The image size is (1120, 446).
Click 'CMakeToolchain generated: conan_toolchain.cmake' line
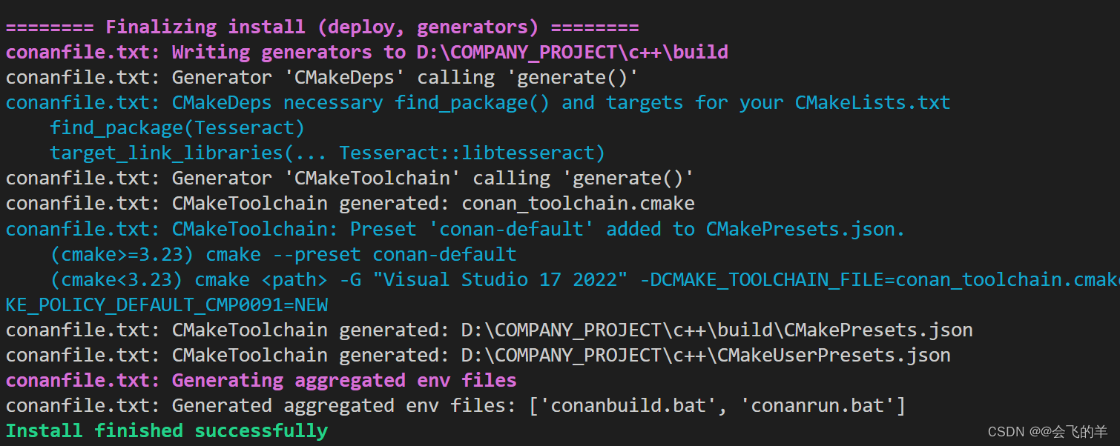pyautogui.click(x=350, y=204)
